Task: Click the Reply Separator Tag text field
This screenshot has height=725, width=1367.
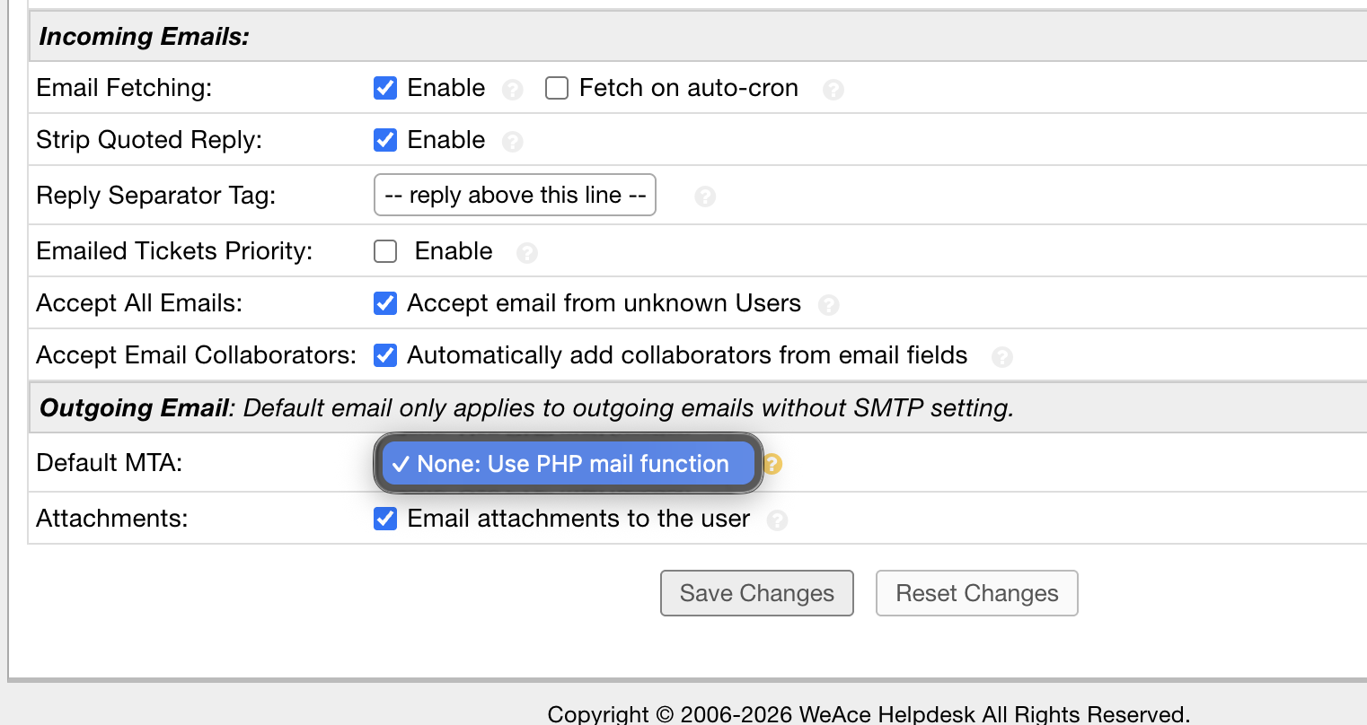Action: pyautogui.click(x=515, y=196)
